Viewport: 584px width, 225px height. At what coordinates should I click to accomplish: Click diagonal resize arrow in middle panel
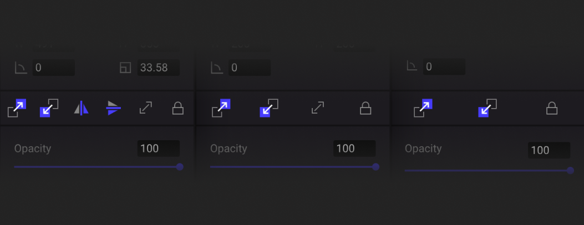point(318,108)
